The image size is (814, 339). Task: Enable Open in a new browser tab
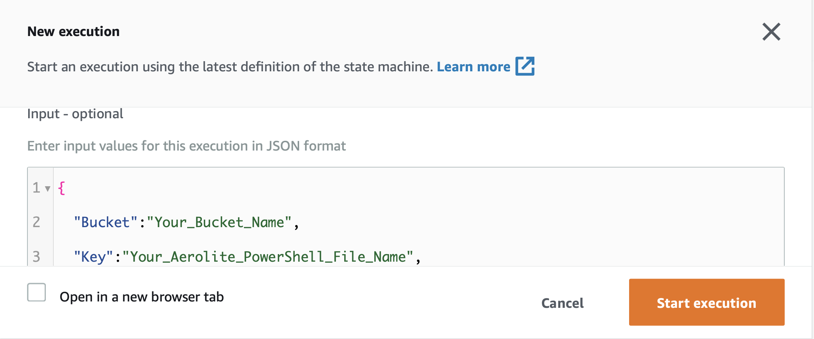pyautogui.click(x=36, y=292)
